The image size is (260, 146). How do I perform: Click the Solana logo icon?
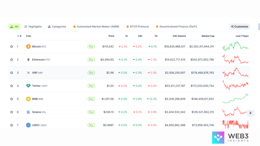(28, 112)
